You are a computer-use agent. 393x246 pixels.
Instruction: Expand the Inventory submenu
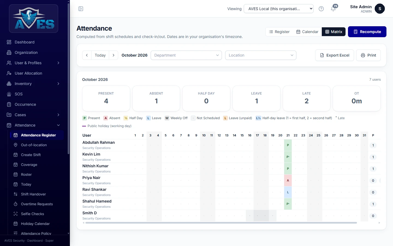coord(58,84)
